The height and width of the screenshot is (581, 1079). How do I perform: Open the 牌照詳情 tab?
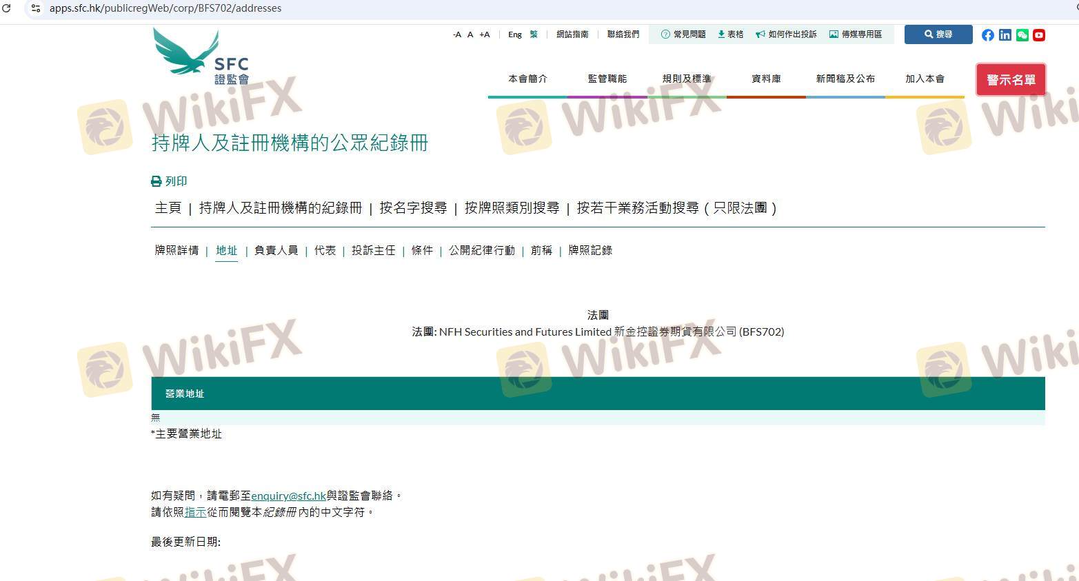pyautogui.click(x=177, y=250)
